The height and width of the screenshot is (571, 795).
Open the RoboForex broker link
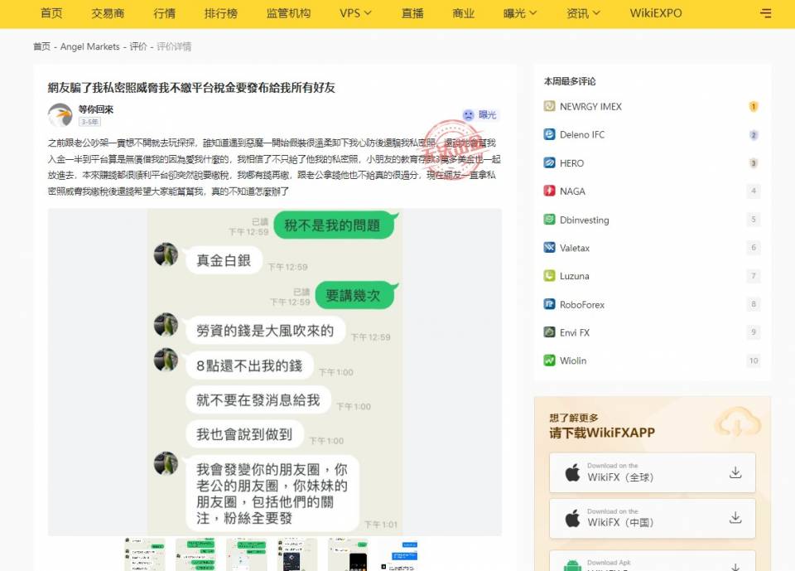582,304
